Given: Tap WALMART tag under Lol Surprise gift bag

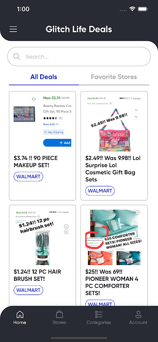Looking at the screenshot, I should tap(100, 191).
